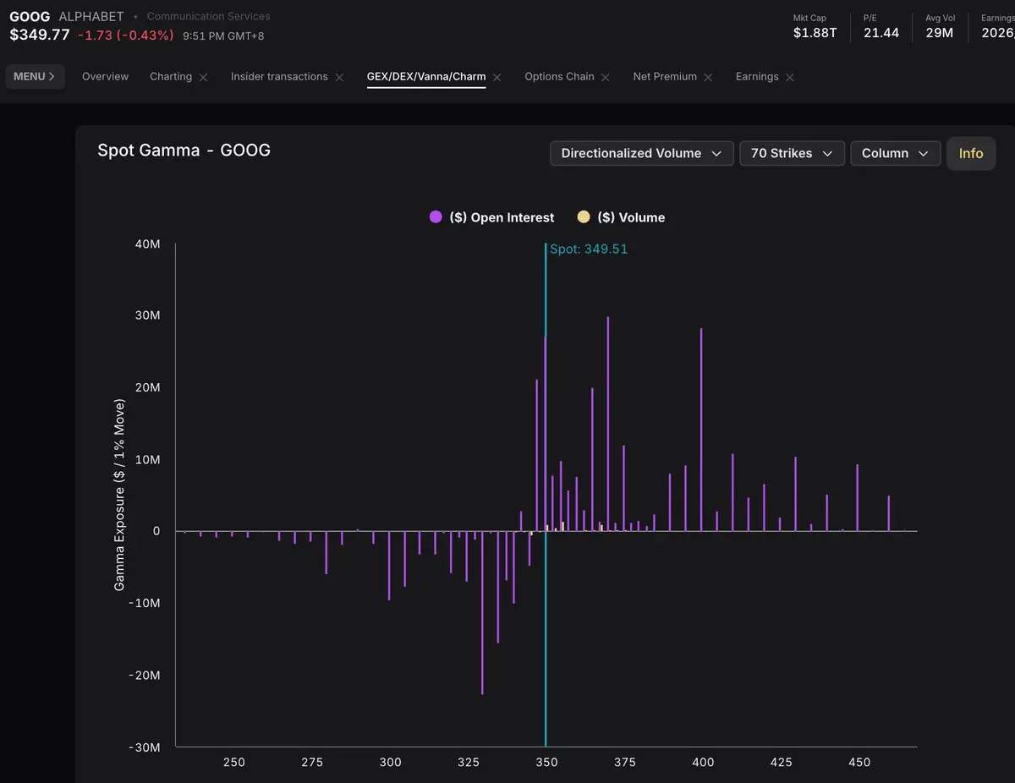
Task: Click the Spot: 349.51 label
Action: (589, 249)
